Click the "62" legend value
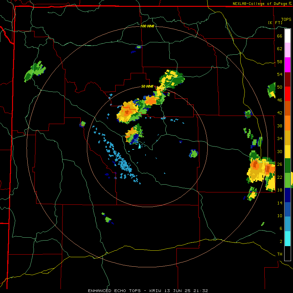 click(x=280, y=49)
